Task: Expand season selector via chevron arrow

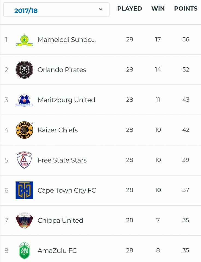Action: (100, 9)
